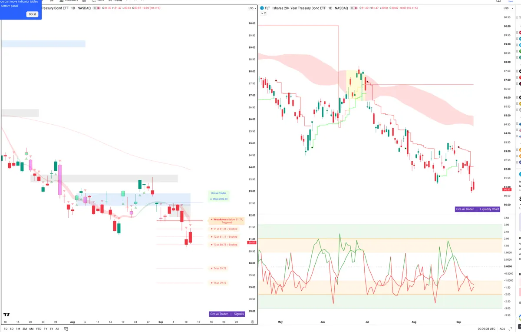Click the Sep label on left chart time axis
This screenshot has width=521, height=332.
click(x=161, y=322)
